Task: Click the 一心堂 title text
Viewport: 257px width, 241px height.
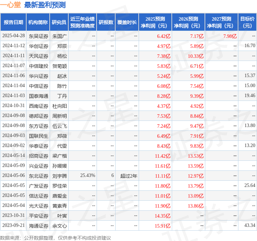Action: pos(10,5)
